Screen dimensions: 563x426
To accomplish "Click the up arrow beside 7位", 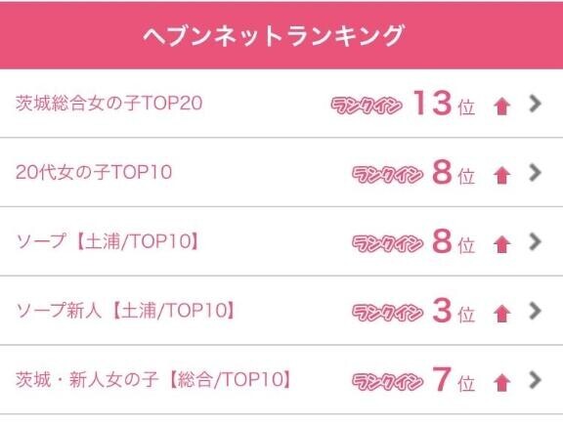I will pyautogui.click(x=501, y=383).
